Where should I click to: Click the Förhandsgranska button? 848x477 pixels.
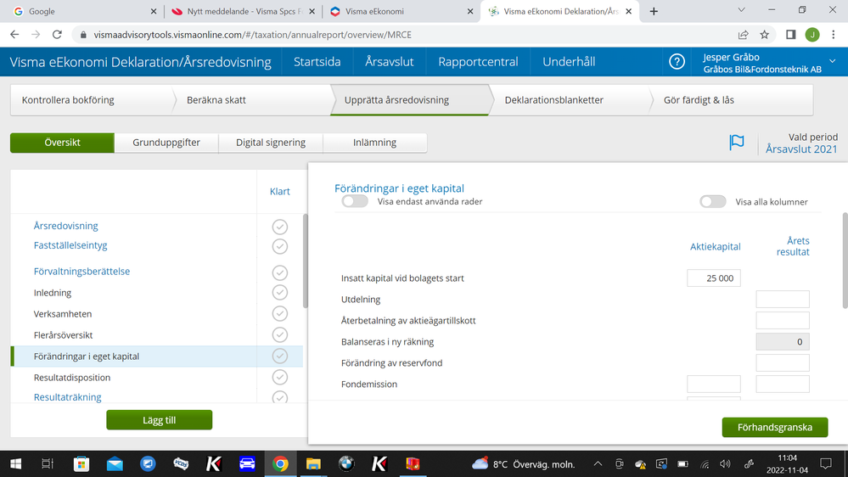(774, 427)
